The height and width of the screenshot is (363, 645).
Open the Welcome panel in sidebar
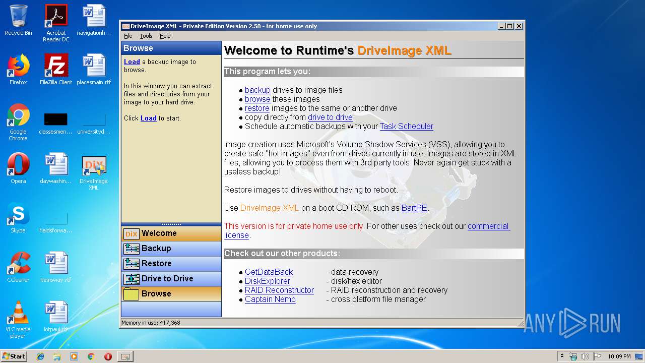(x=171, y=233)
